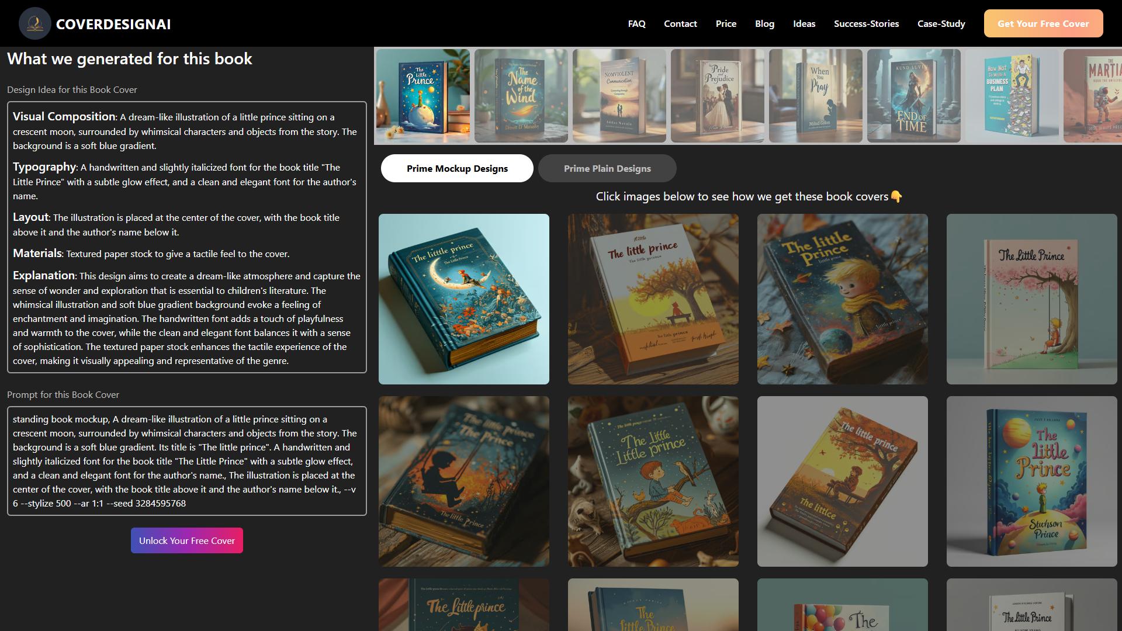Select the Pride and Prejudice carousel thumbnail

pos(718,96)
